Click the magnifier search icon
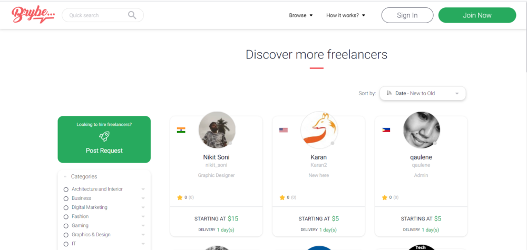Image resolution: width=527 pixels, height=250 pixels. coord(132,15)
